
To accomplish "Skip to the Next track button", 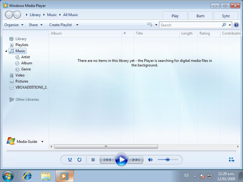I will (x=136, y=160).
